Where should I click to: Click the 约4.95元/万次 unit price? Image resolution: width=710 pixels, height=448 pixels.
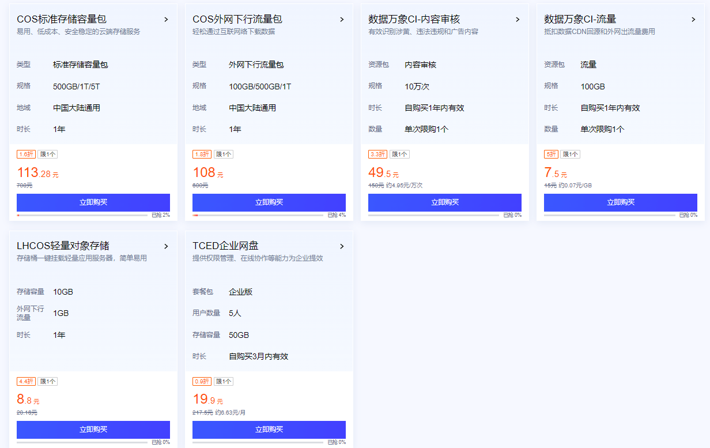click(405, 186)
